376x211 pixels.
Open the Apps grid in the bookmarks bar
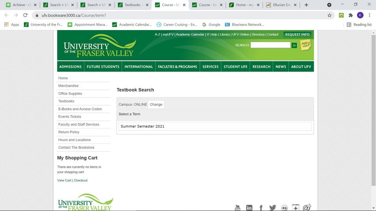coord(12,25)
